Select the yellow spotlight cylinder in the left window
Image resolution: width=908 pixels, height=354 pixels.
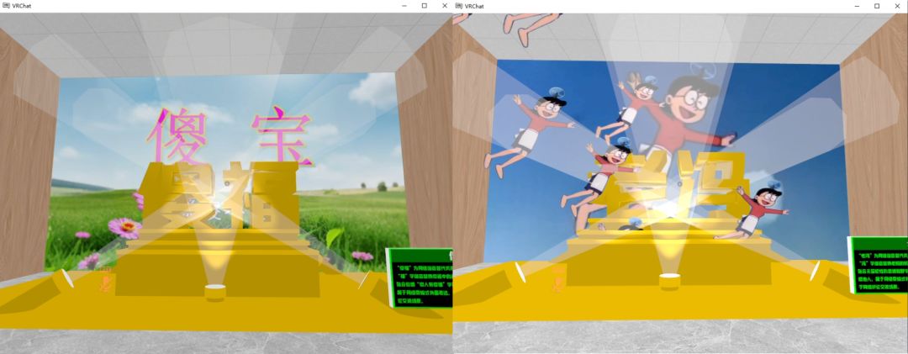click(214, 293)
